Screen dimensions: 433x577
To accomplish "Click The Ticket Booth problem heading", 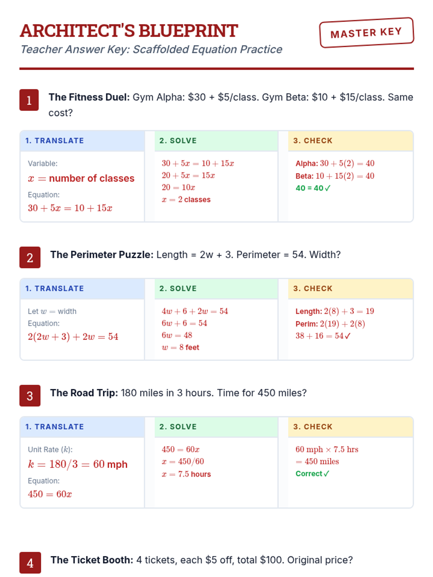I will tap(201, 560).
